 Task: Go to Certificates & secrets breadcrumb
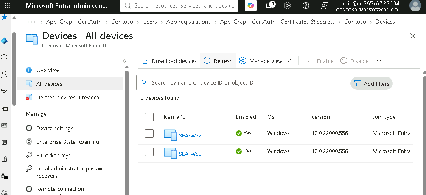(277, 22)
